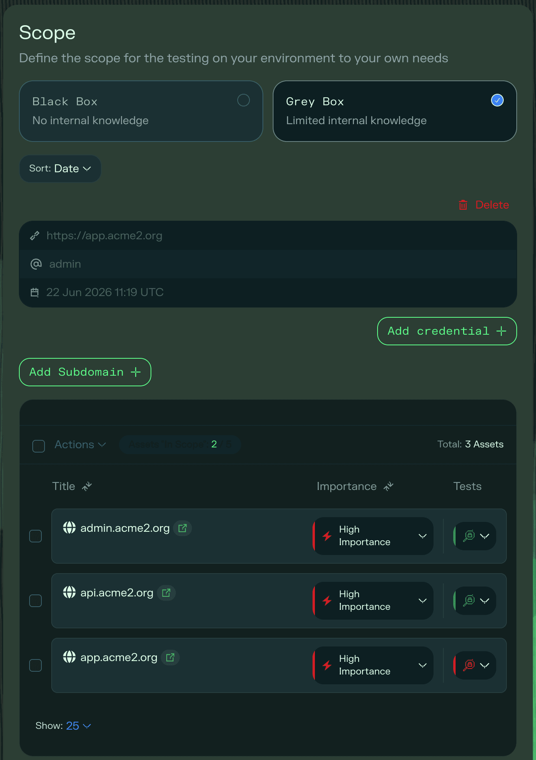Click the Tests column header

tap(467, 486)
